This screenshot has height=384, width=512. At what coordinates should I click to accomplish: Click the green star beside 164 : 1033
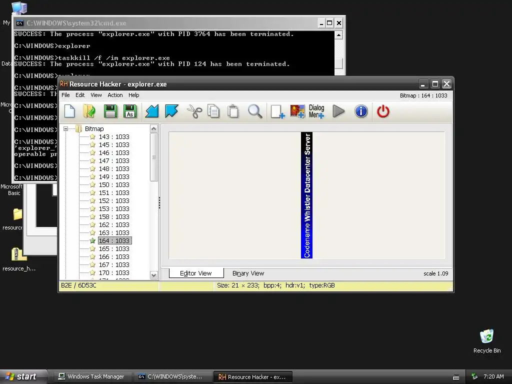[92, 240]
